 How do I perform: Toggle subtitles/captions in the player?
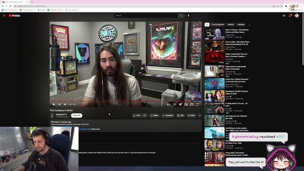(175, 104)
